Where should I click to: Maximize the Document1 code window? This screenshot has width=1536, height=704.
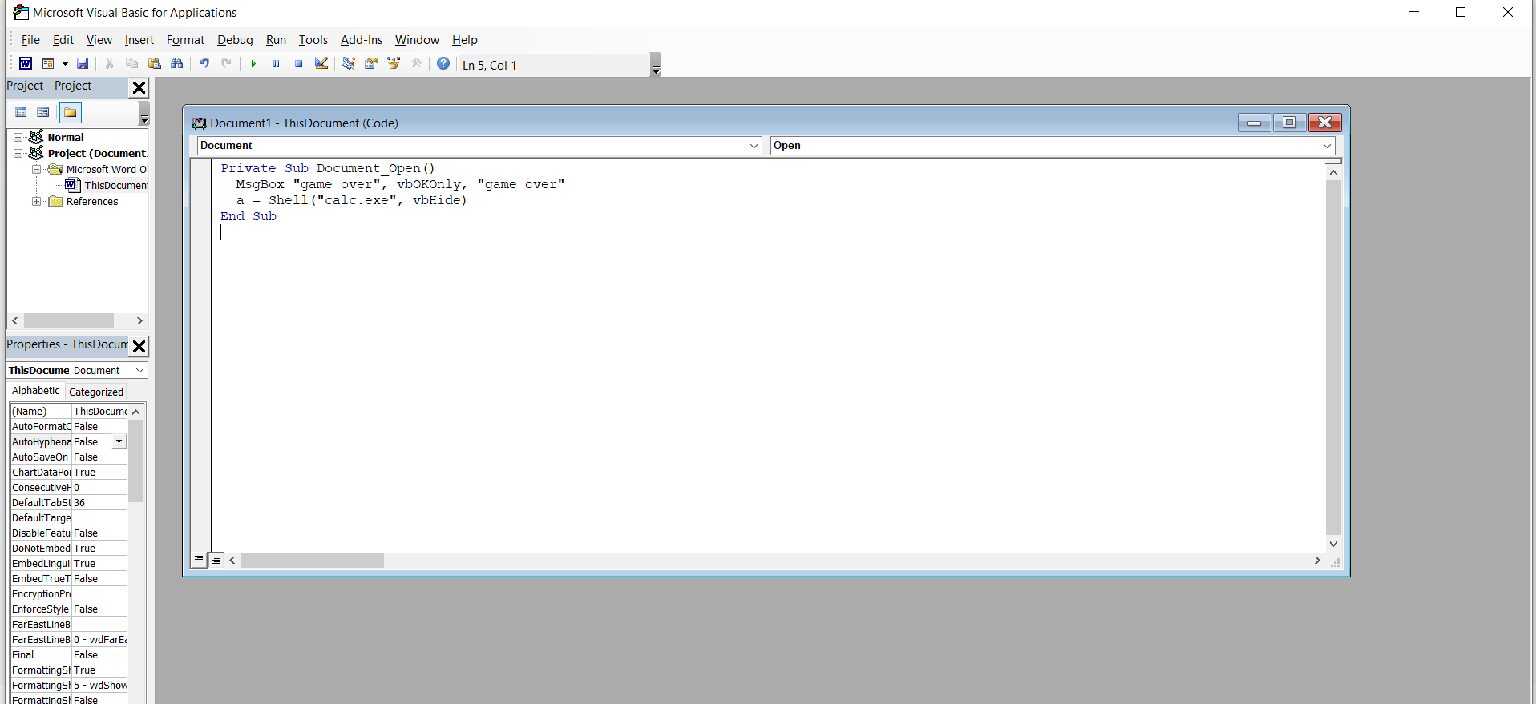1289,122
